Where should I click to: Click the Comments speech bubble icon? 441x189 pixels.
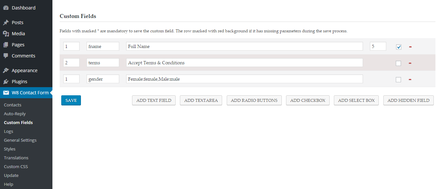click(x=6, y=56)
